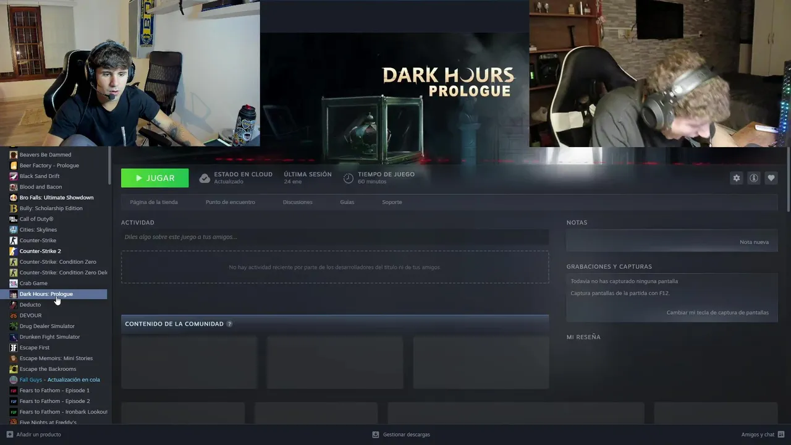Click Añadir un producto
791x445 pixels.
click(39, 434)
